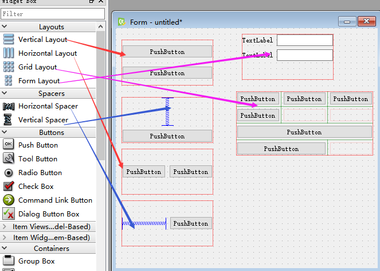Image resolution: width=380 pixels, height=271 pixels.
Task: Click the wide PushButton spanning the grid
Action: pos(304,132)
